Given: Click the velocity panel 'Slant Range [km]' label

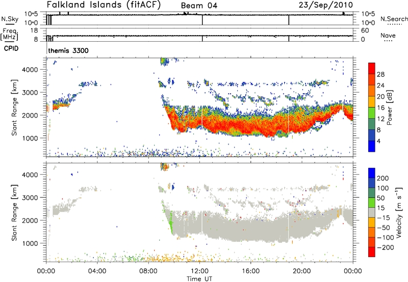Looking at the screenshot, I should pyautogui.click(x=14, y=213).
